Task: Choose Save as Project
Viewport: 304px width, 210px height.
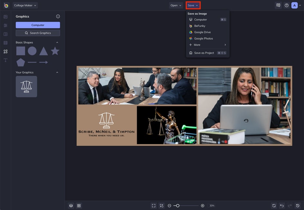Action: point(208,53)
